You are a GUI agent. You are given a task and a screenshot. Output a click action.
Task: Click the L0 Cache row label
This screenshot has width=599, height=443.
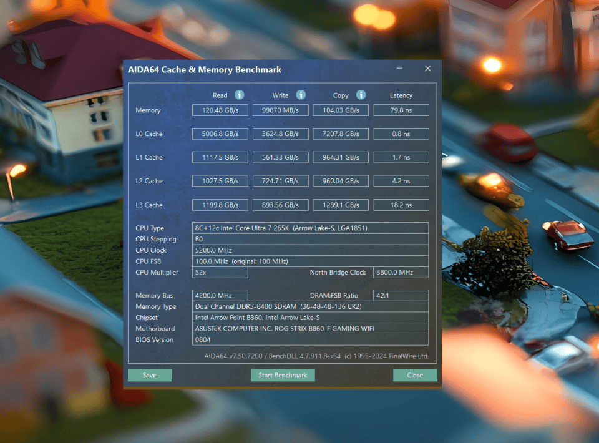[x=149, y=134]
